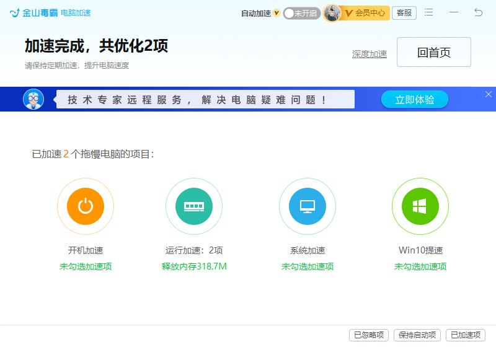
Task: Click the teal memory runtime acceleration icon
Action: pyautogui.click(x=194, y=206)
